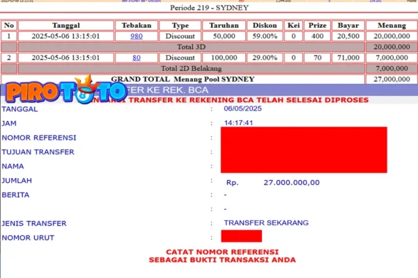Click the Prize column header
418x278 pixels.
click(317, 25)
